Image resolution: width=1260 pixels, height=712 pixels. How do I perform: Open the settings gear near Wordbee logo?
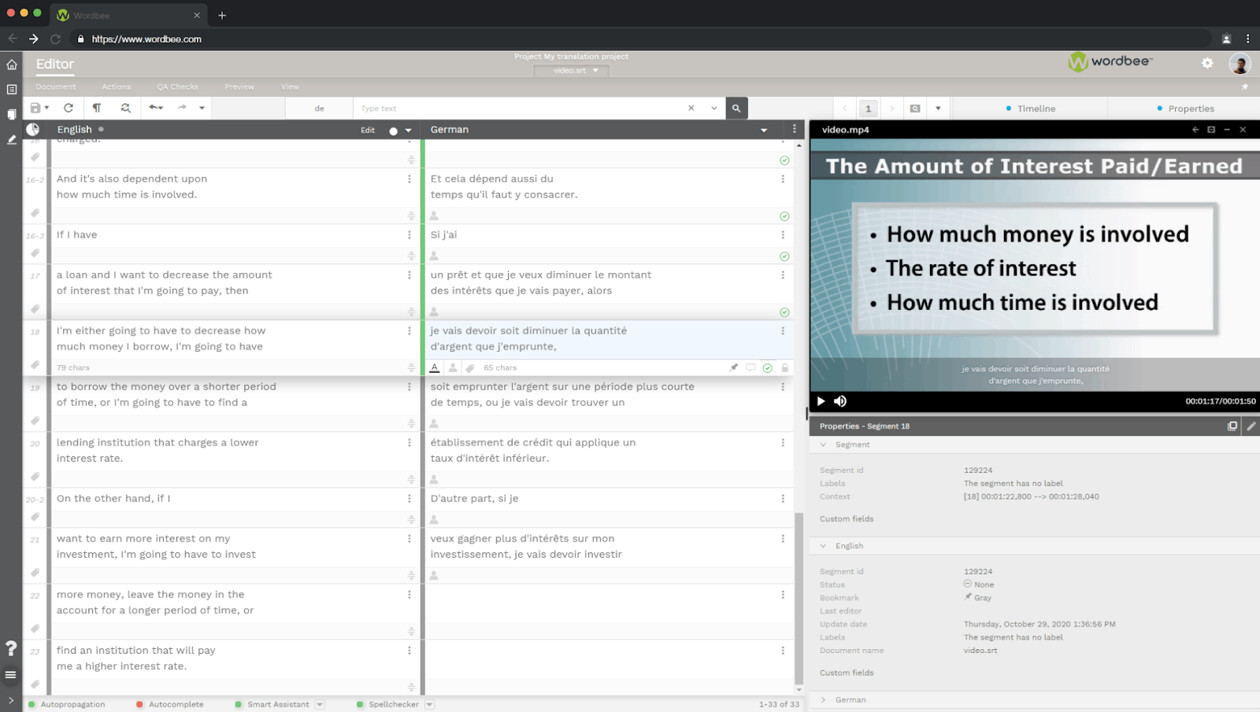tap(1207, 63)
